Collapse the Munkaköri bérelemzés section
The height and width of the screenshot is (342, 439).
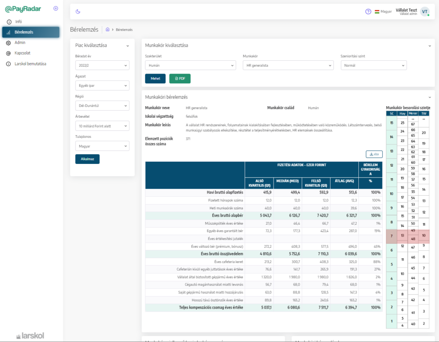[430, 97]
